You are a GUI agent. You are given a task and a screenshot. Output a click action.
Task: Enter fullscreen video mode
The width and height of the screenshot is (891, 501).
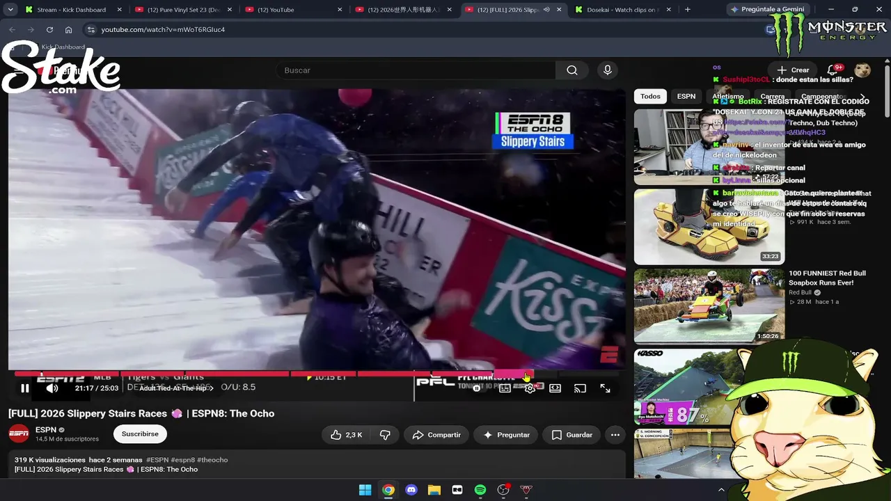(605, 388)
